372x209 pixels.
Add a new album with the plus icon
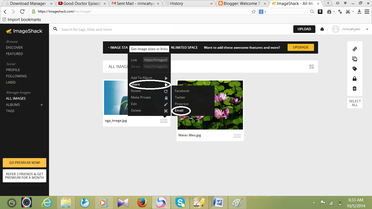click(x=42, y=105)
